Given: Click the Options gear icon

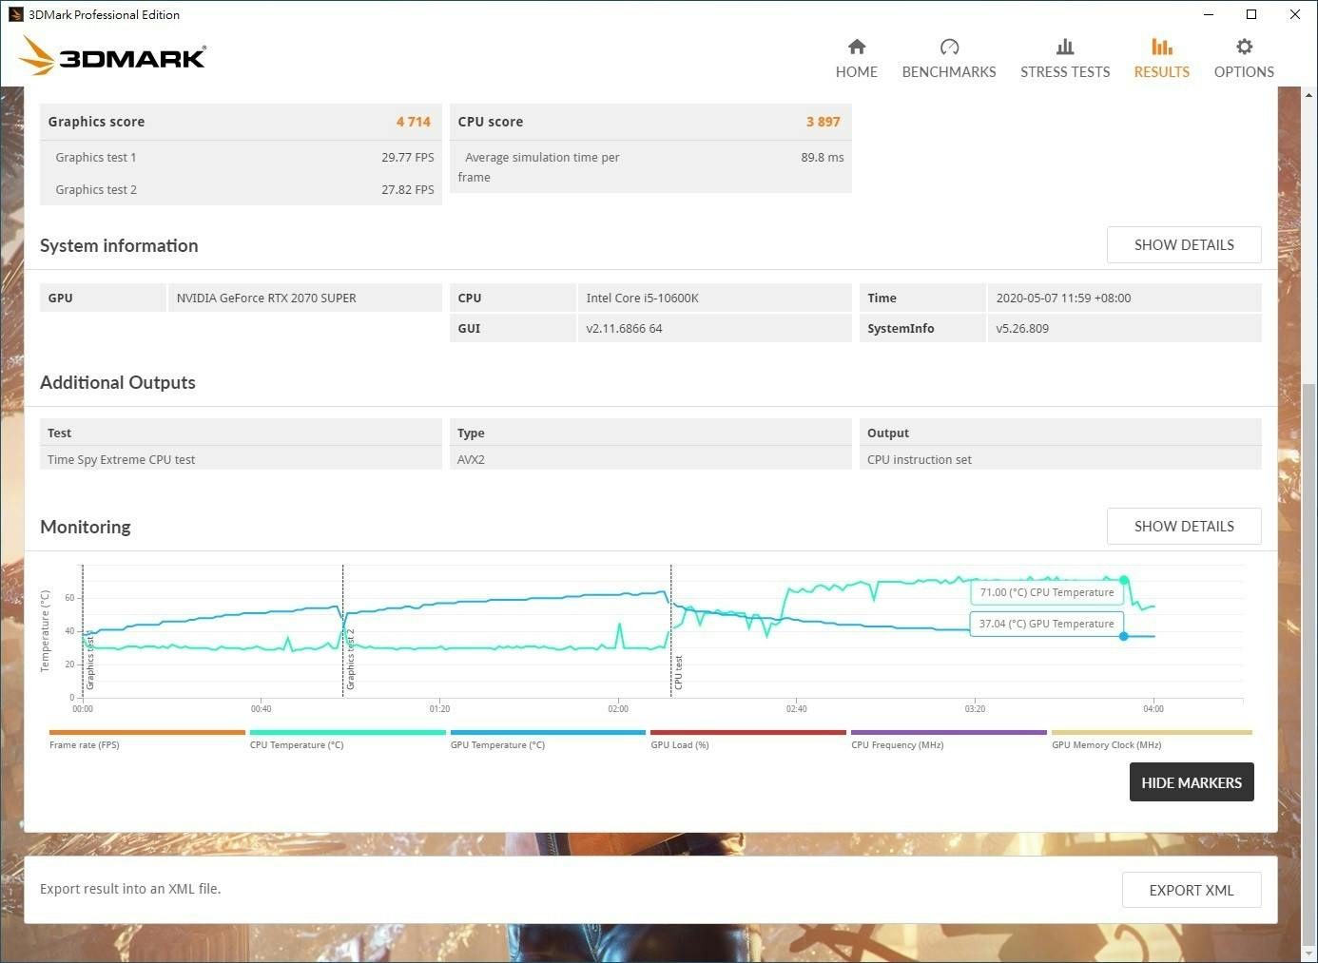Looking at the screenshot, I should tap(1244, 47).
